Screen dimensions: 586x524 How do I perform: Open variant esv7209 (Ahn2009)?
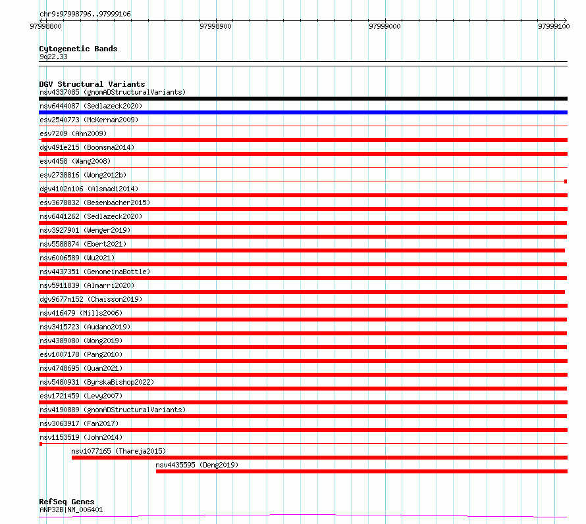pos(73,133)
